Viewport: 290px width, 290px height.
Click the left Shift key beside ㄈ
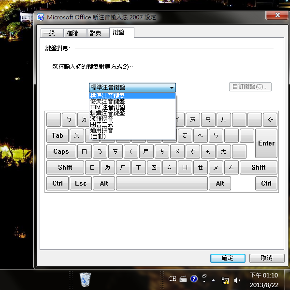(65, 167)
